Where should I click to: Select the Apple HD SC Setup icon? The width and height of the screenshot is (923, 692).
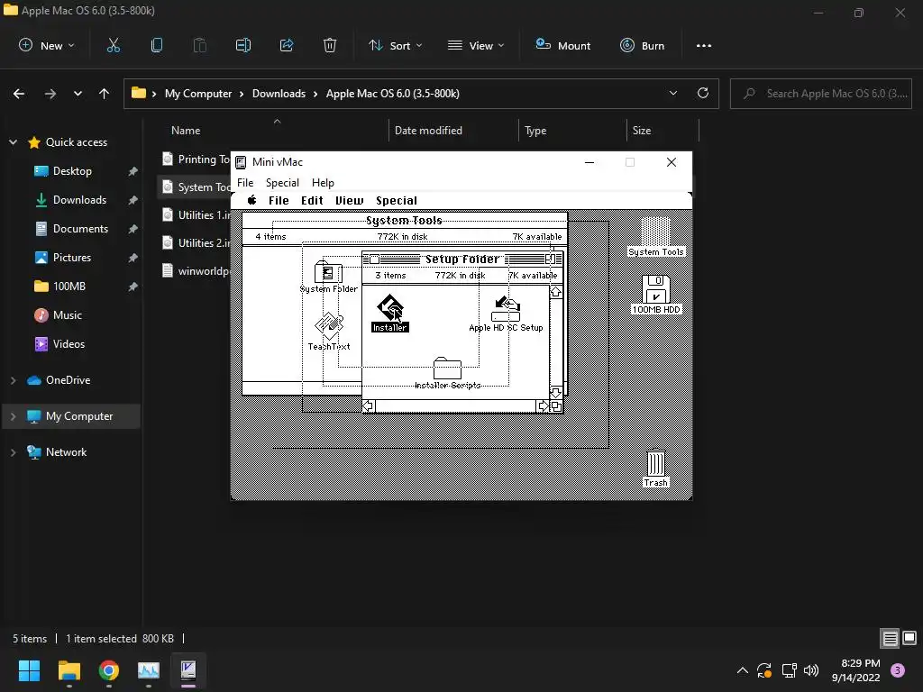506,308
